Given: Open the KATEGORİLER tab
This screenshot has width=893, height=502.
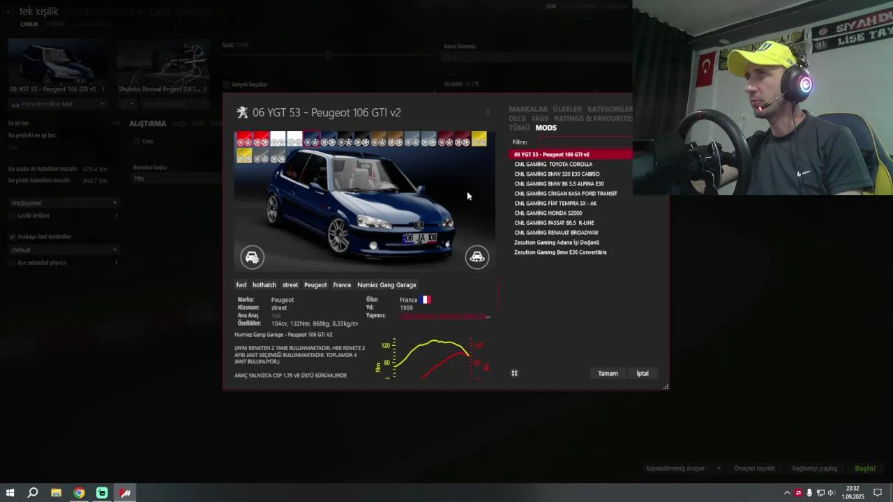Looking at the screenshot, I should tap(610, 109).
